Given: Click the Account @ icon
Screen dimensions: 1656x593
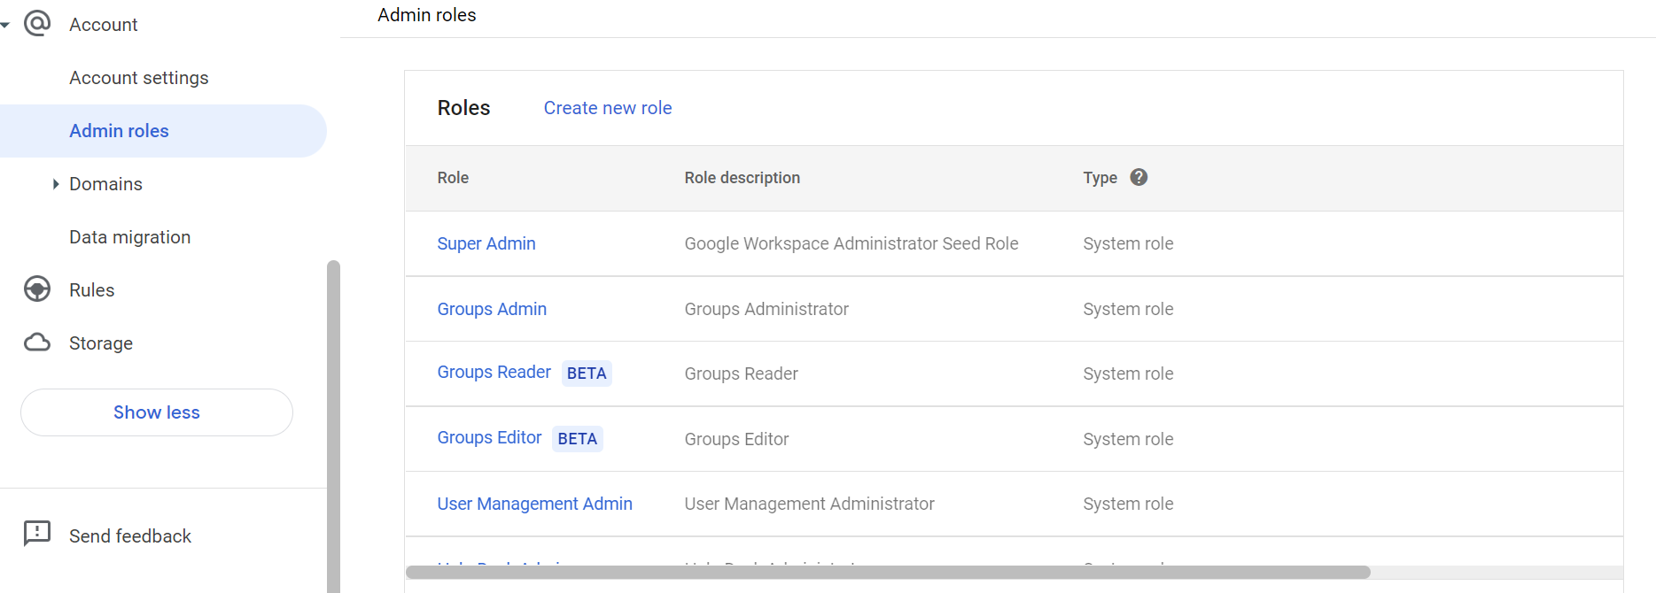Looking at the screenshot, I should [x=37, y=23].
